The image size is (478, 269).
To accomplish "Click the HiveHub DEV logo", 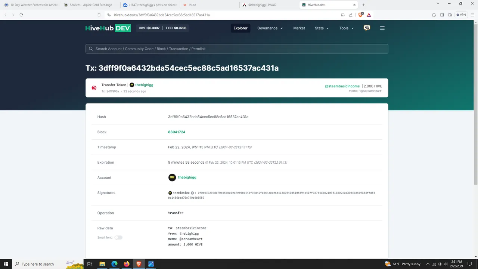I will point(108,28).
